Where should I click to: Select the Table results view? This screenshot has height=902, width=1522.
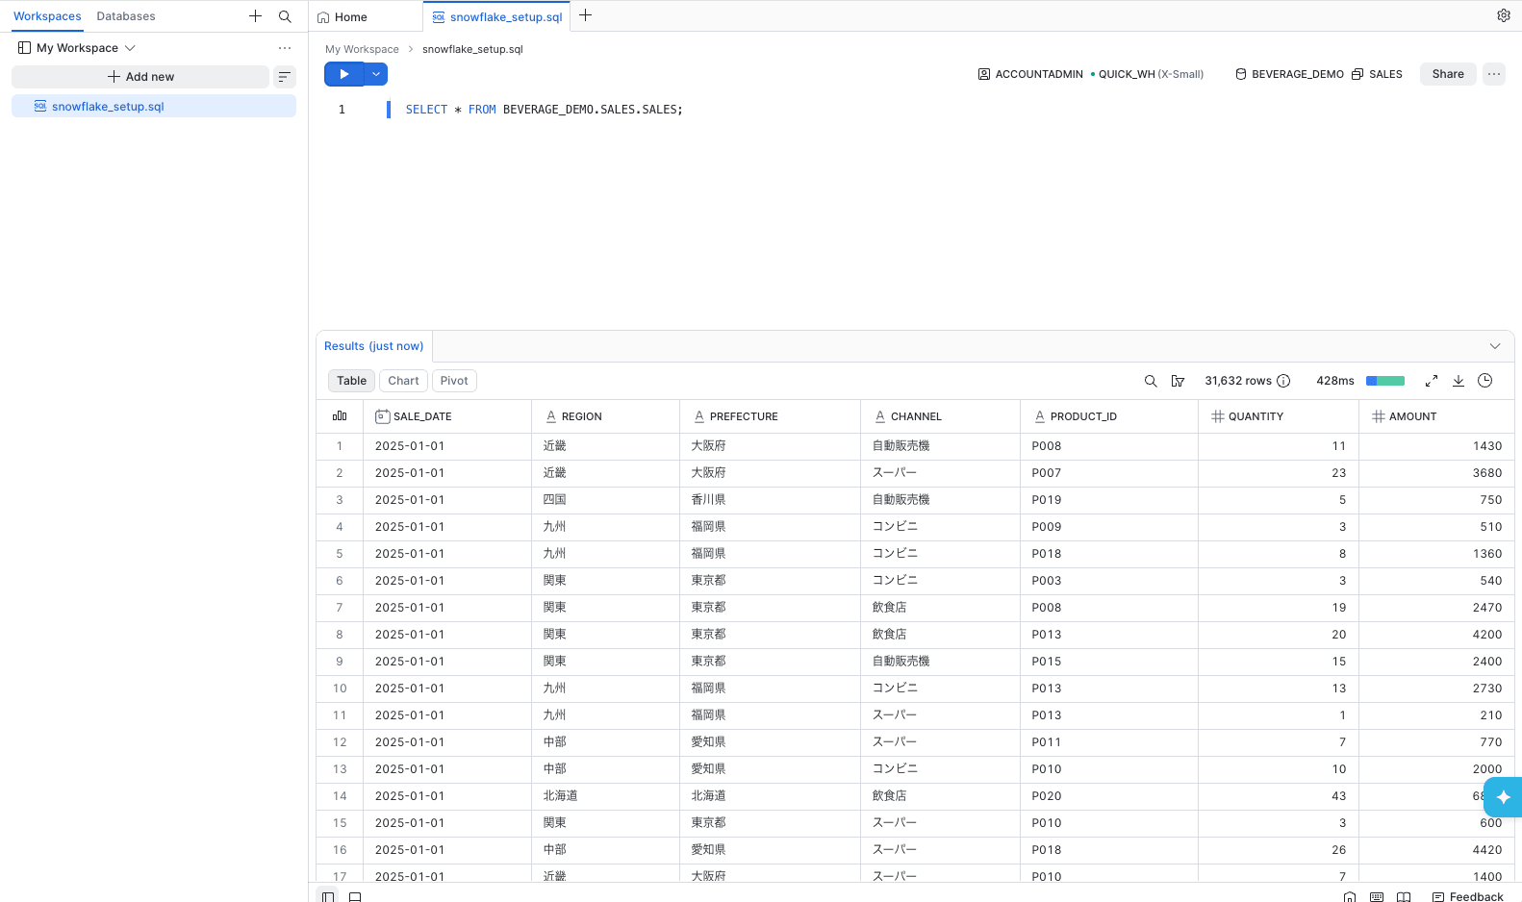point(351,381)
